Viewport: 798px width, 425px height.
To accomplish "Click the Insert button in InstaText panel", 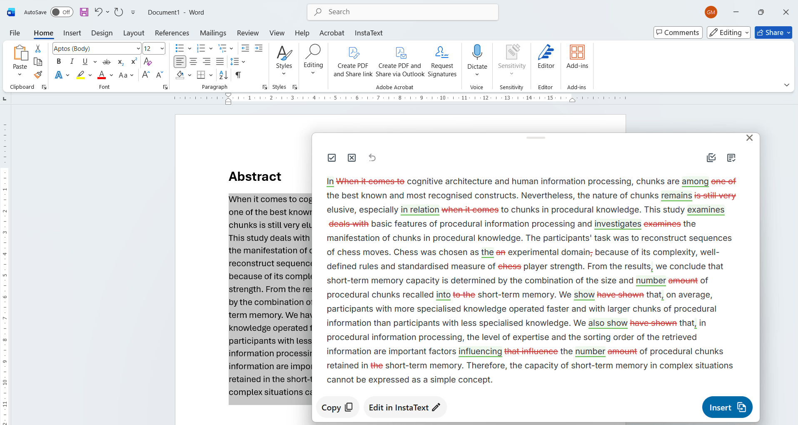I will pyautogui.click(x=727, y=407).
